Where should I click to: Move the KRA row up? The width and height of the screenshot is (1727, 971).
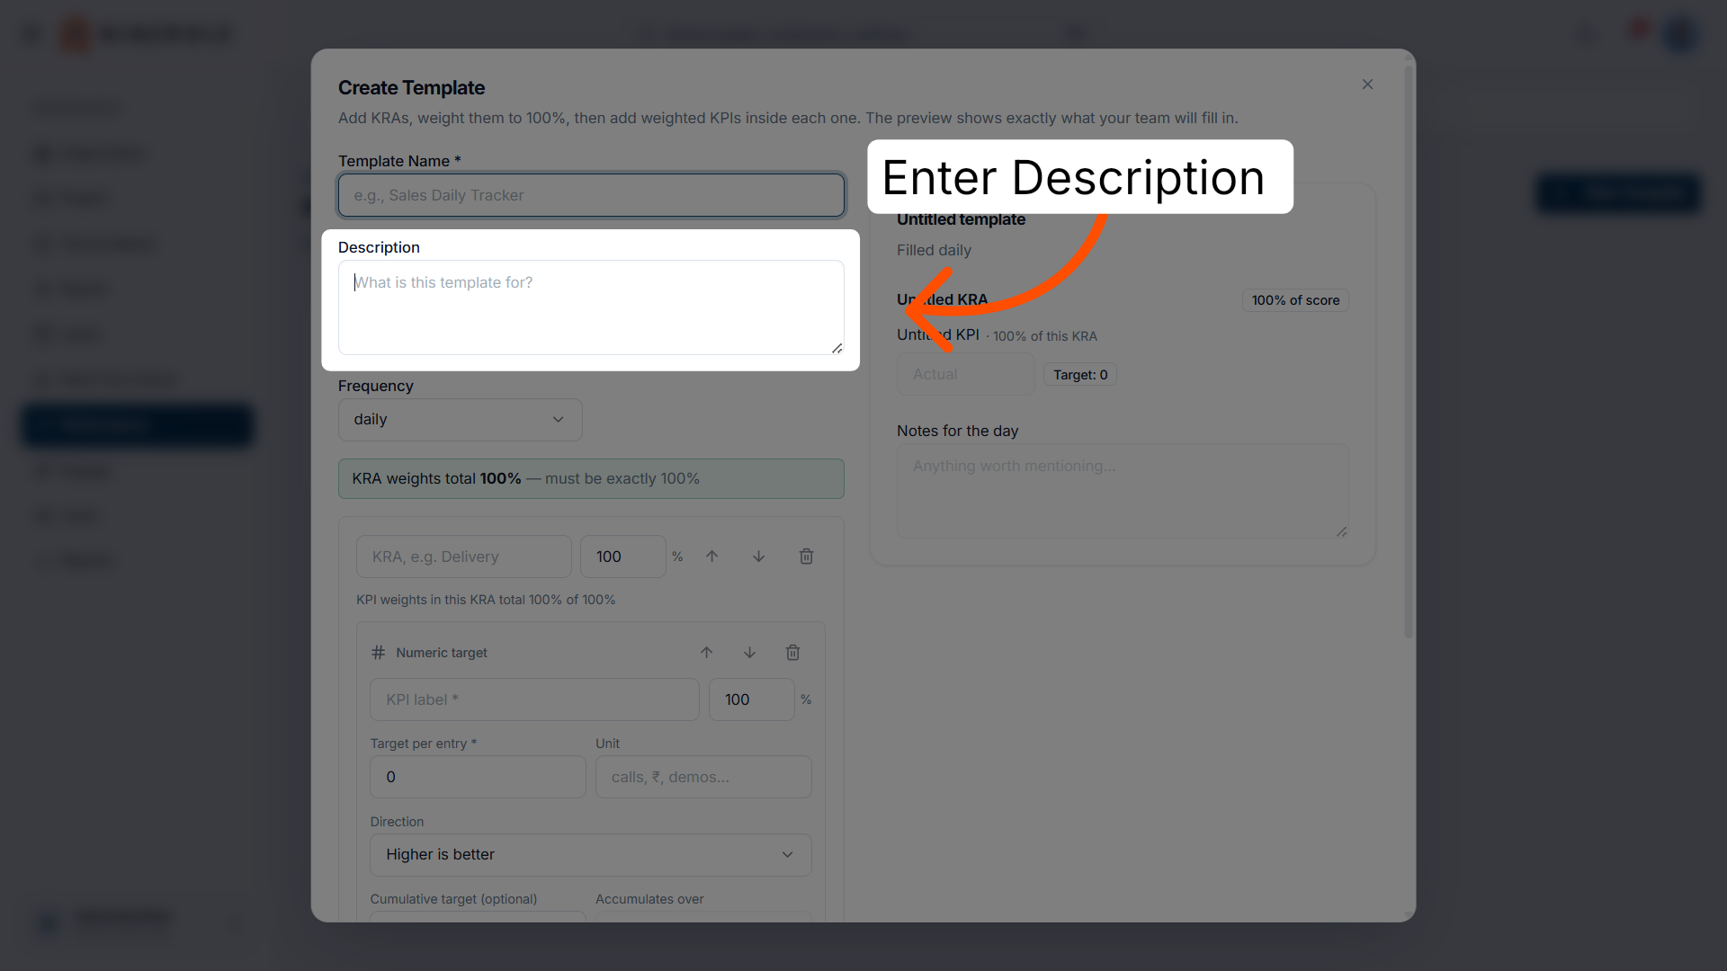711,557
